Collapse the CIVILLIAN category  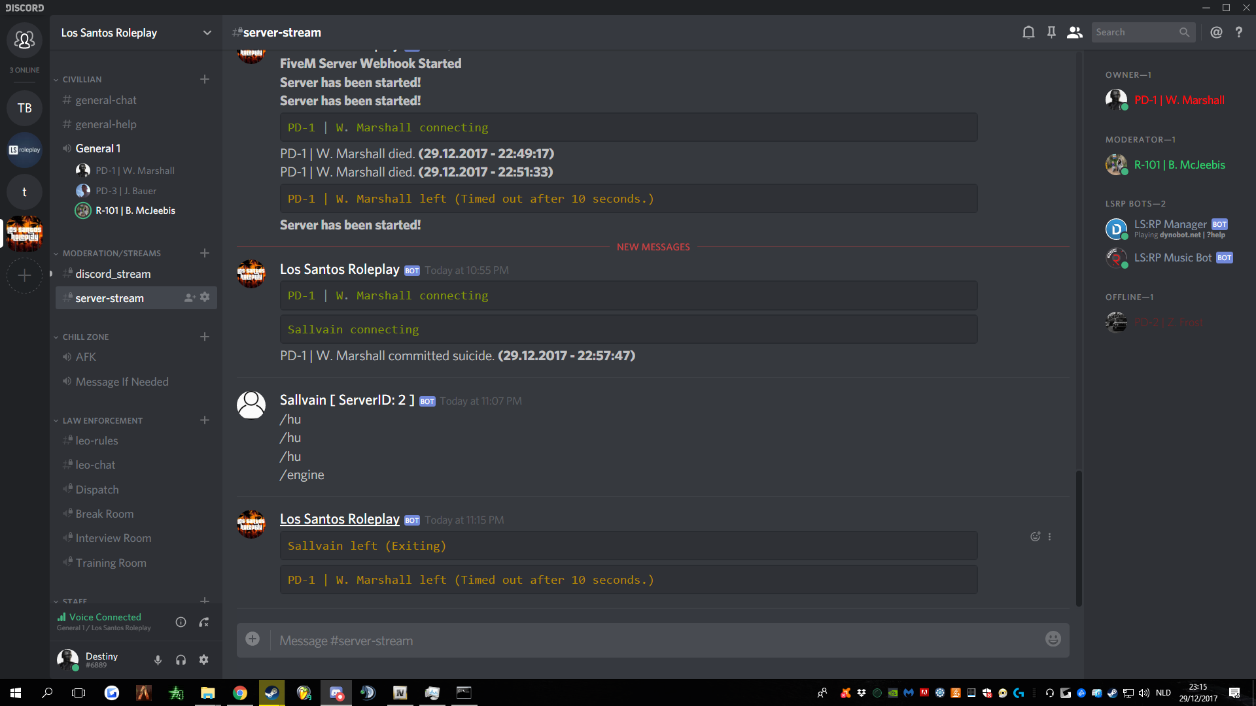[82, 80]
